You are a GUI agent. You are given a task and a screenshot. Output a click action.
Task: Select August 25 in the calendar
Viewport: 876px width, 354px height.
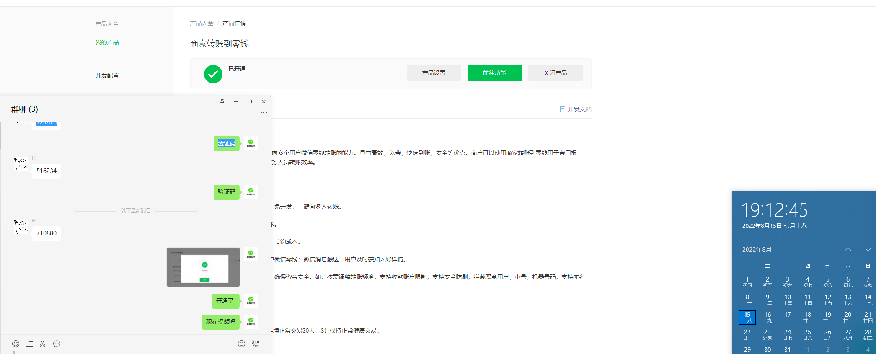[x=807, y=335]
